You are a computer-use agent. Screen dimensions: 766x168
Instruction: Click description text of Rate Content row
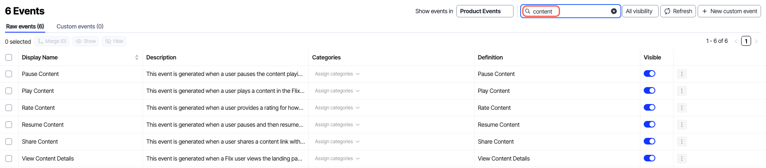225,108
